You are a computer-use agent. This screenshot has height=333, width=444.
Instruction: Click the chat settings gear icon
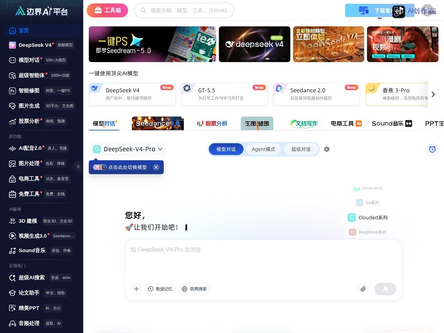coord(326,149)
